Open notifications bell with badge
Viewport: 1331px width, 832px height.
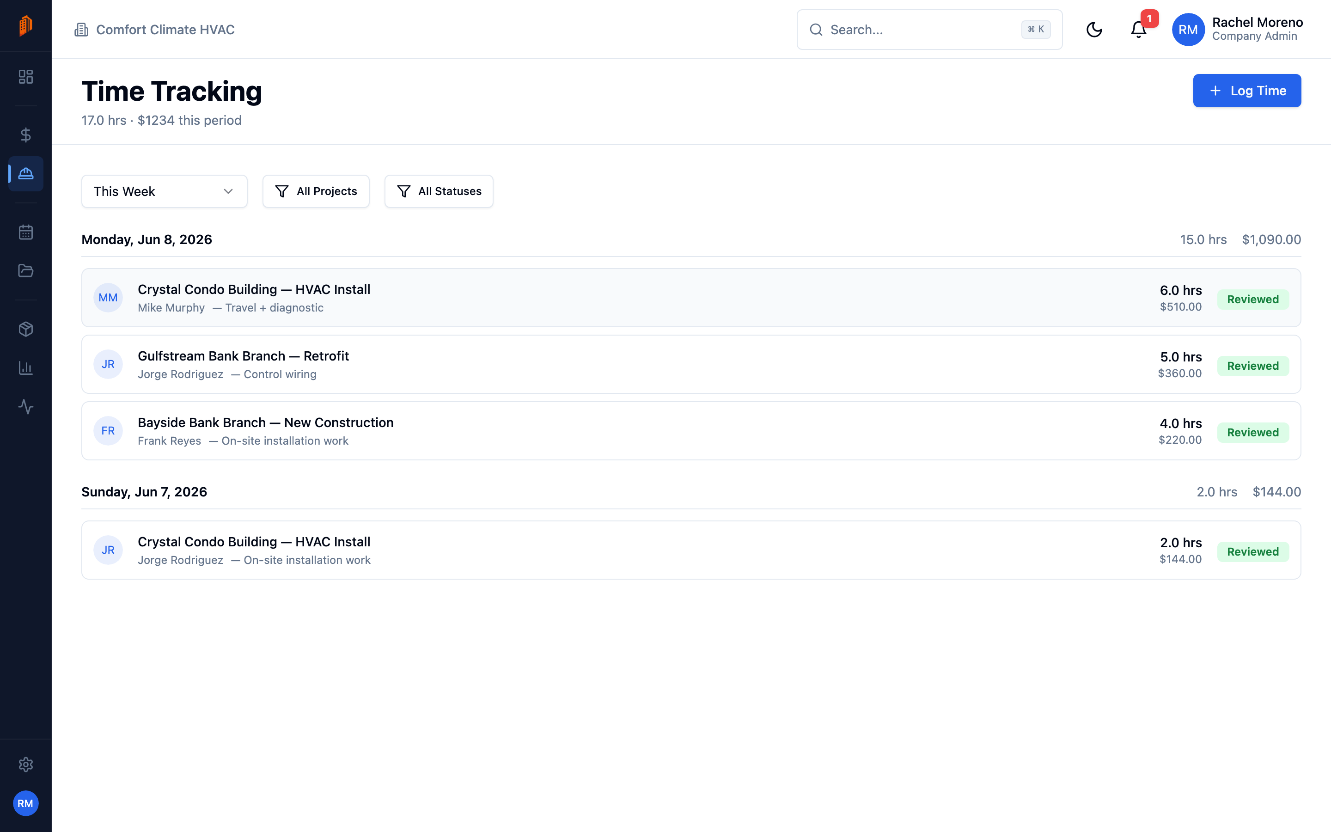click(x=1138, y=30)
